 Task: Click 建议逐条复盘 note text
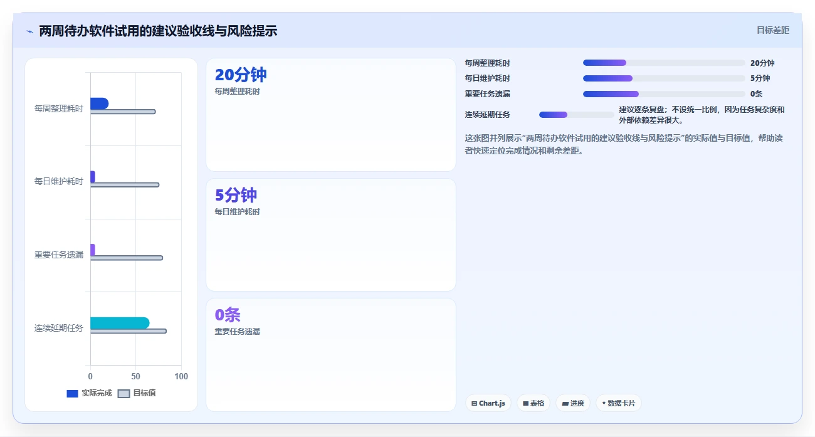[702, 115]
